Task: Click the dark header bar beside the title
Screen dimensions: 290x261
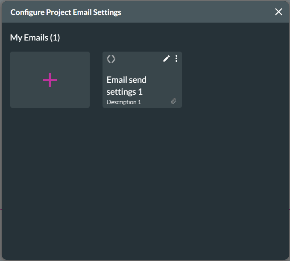Action: click(196, 12)
